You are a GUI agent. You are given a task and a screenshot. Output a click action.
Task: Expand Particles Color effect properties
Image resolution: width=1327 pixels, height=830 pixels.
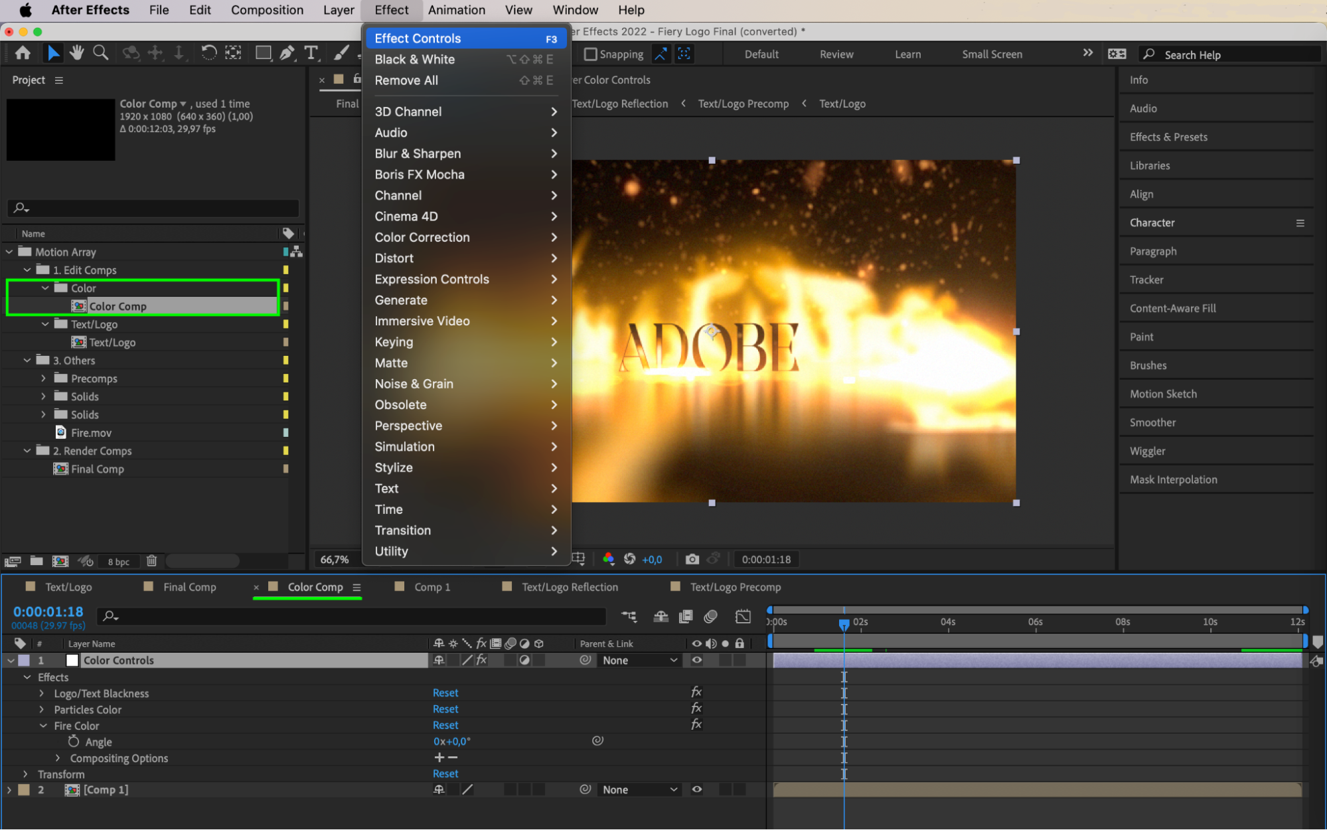42,709
